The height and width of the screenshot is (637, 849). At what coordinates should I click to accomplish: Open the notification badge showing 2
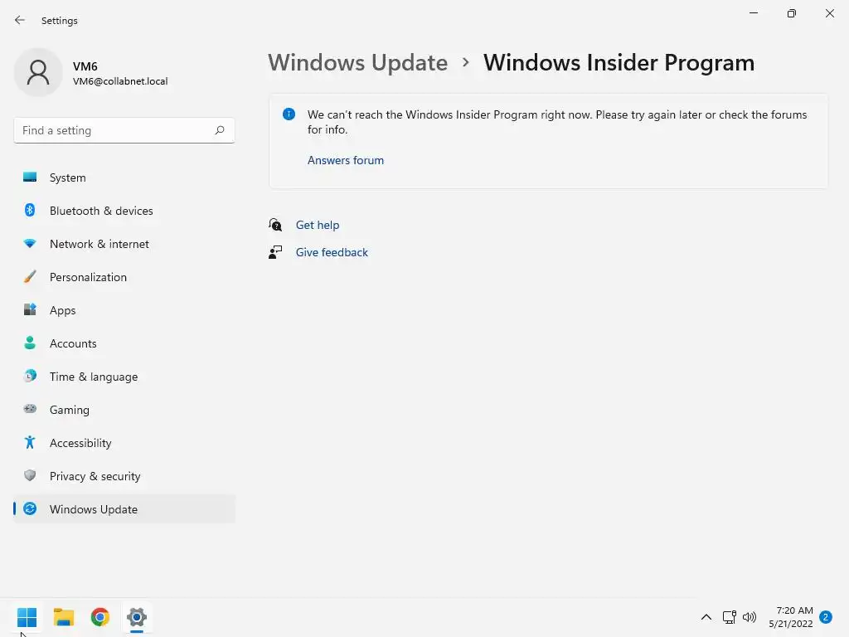pos(826,617)
